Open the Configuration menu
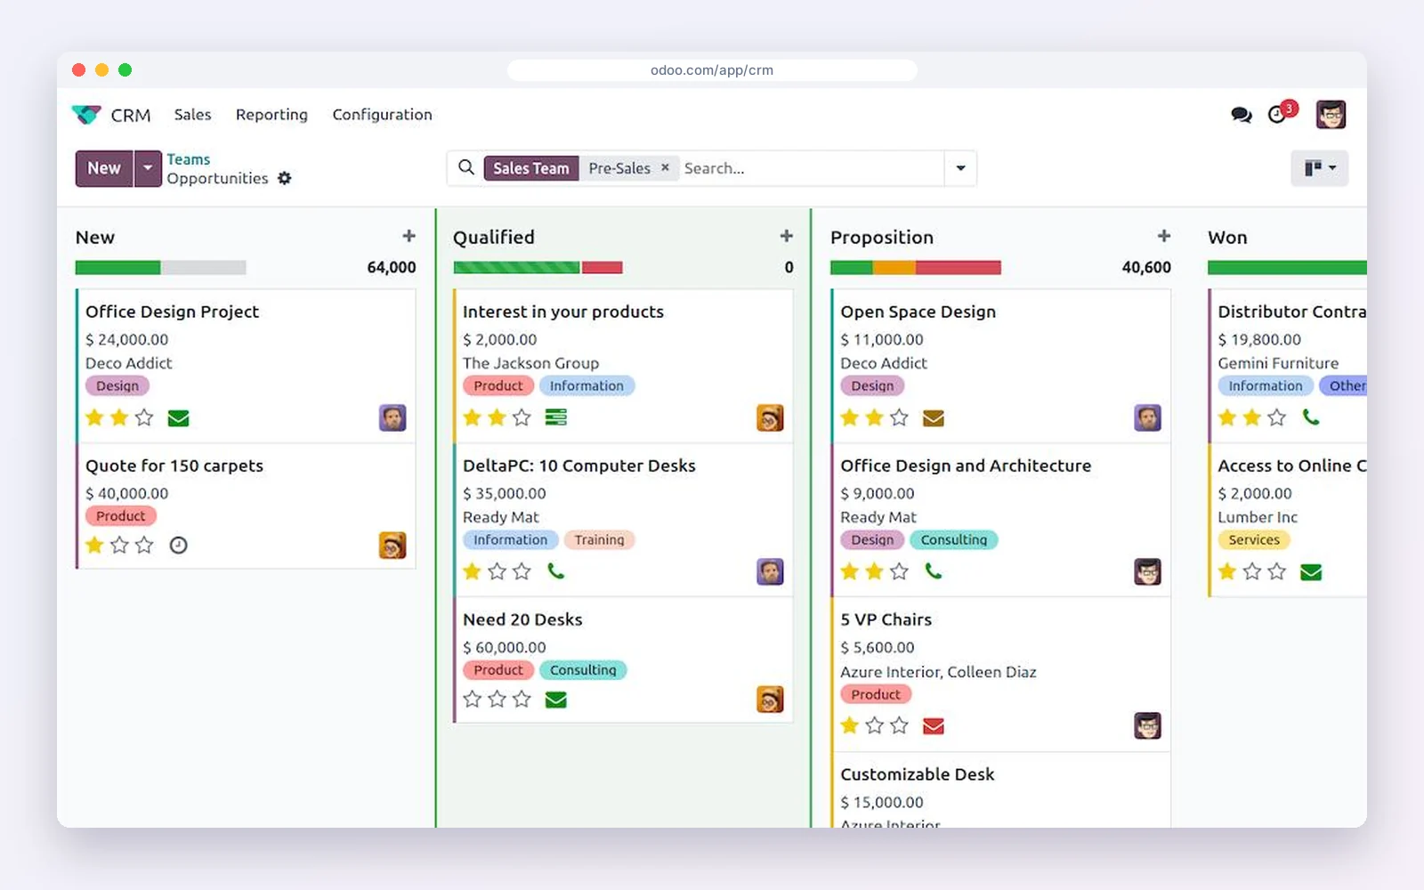 pos(383,115)
